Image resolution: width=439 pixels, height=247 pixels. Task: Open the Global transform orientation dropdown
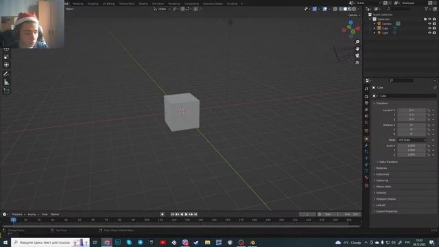pos(162,9)
